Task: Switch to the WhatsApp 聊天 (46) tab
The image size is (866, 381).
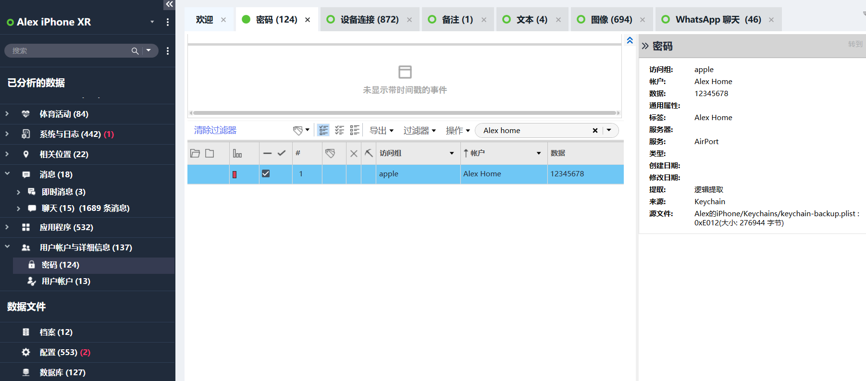Action: point(718,20)
